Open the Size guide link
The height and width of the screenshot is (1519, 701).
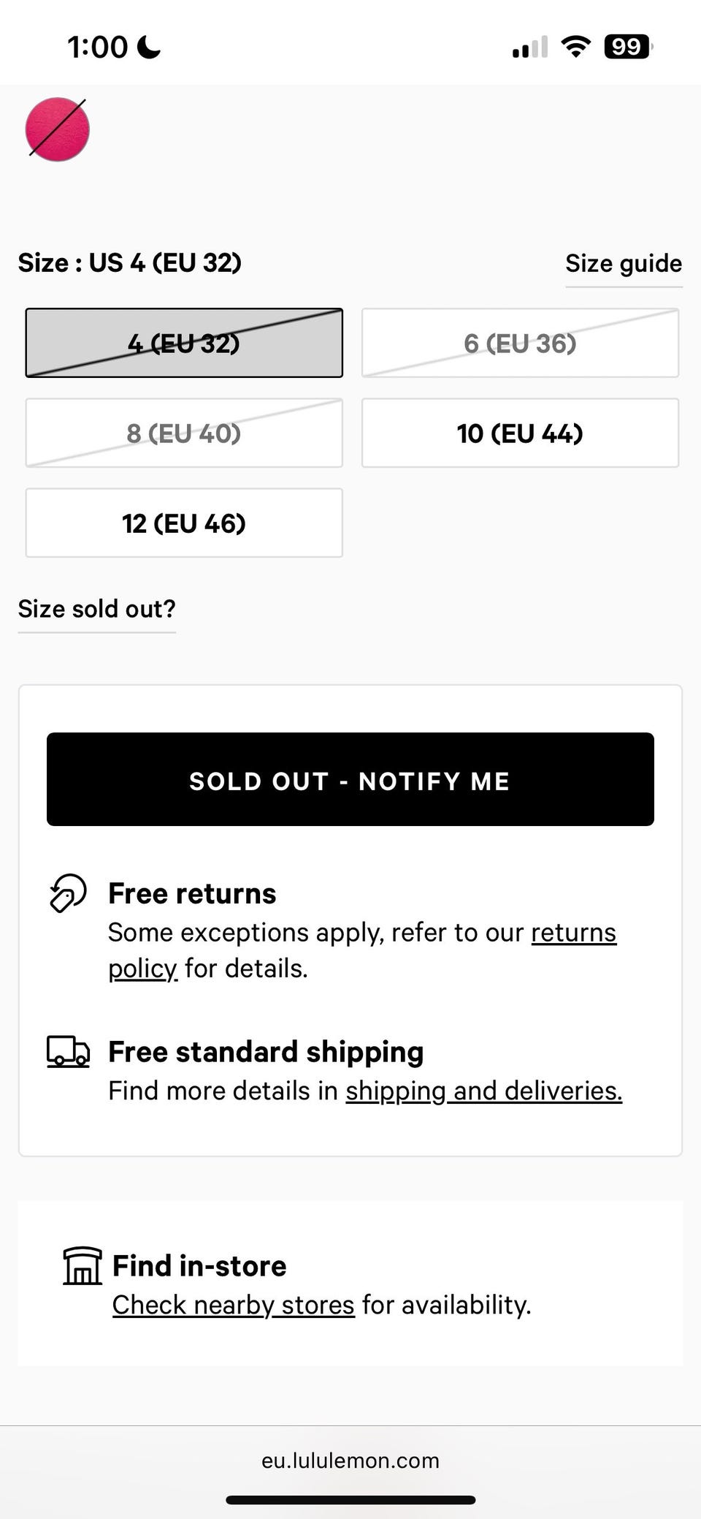click(624, 263)
